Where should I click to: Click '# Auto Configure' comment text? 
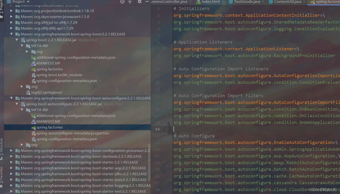pyautogui.click(x=194, y=136)
